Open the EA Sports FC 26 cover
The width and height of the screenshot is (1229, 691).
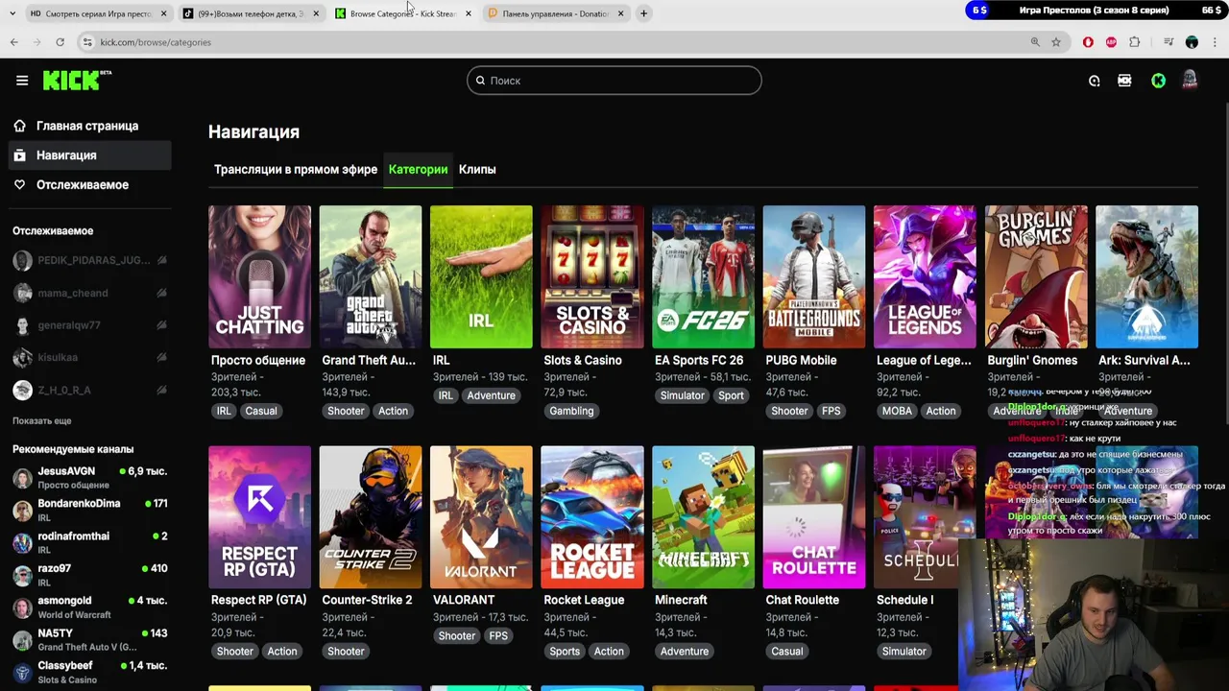(x=703, y=276)
